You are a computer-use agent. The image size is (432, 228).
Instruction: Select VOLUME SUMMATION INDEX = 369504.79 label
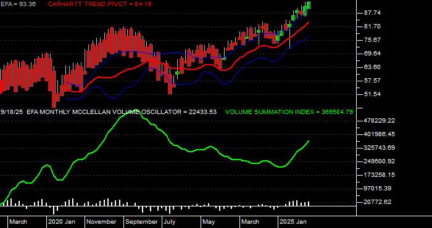tap(289, 112)
